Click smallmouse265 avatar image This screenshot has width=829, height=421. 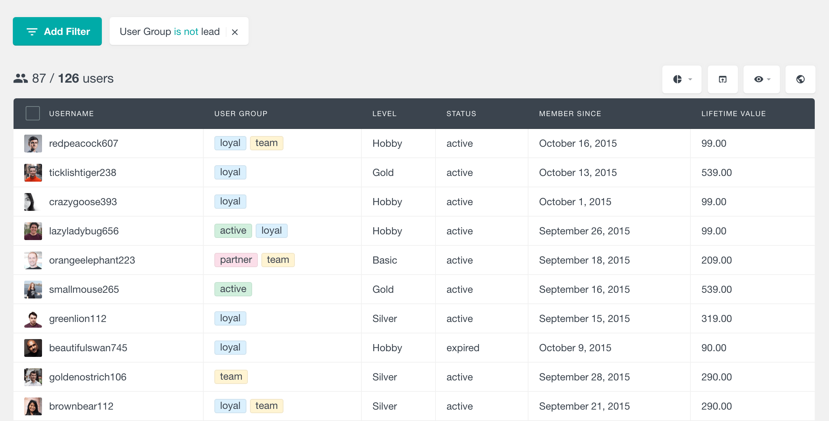[33, 290]
